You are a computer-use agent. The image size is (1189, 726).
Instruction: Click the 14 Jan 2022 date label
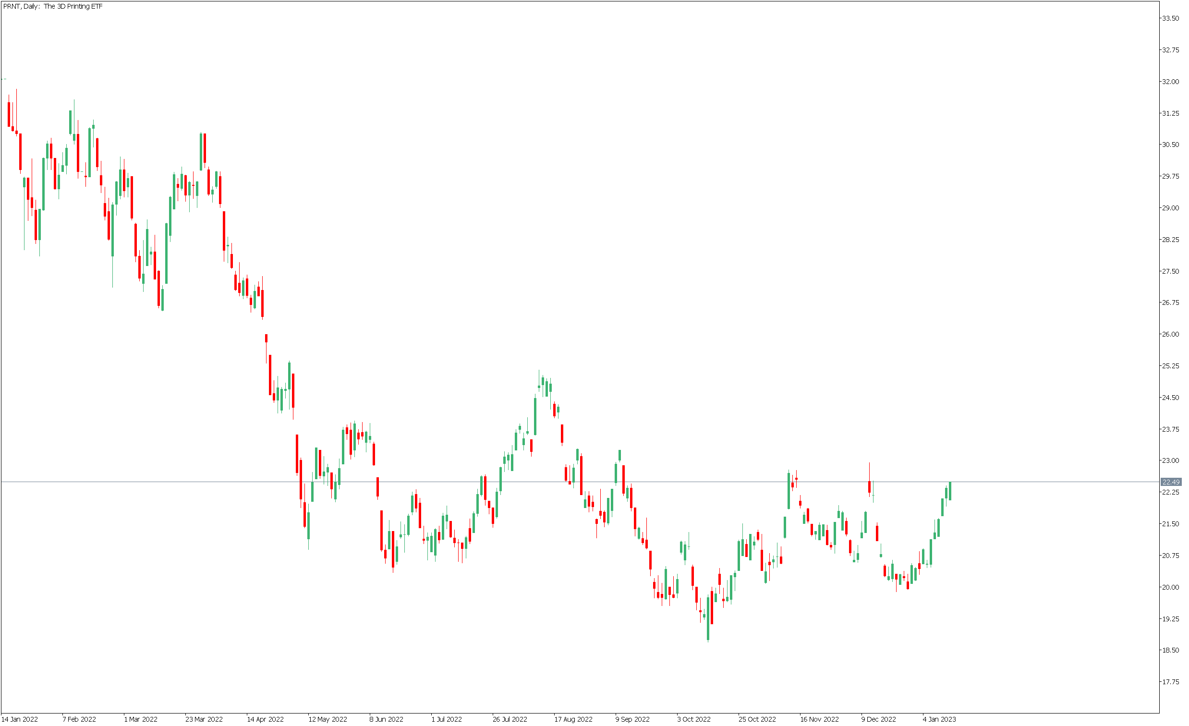20,719
